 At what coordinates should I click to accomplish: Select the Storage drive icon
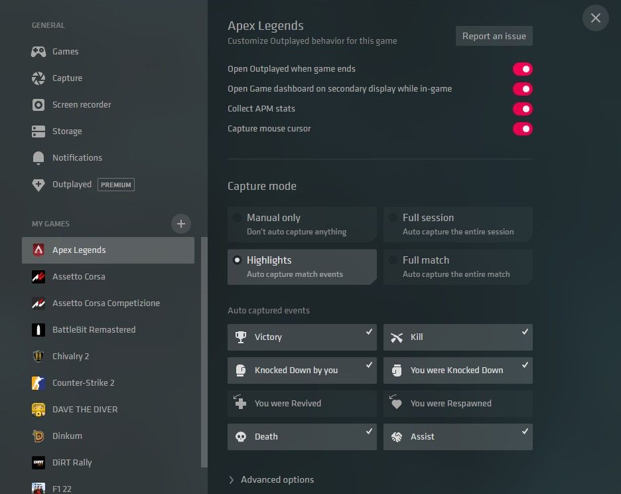38,131
